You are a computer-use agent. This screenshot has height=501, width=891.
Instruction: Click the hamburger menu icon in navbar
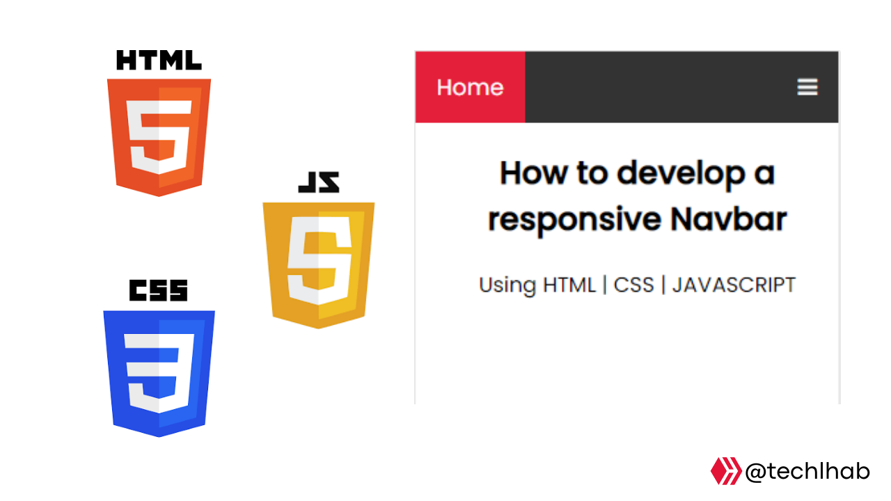point(807,87)
